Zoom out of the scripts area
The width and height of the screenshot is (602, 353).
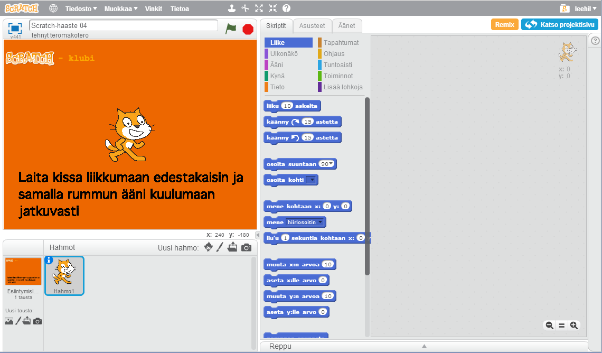click(549, 326)
